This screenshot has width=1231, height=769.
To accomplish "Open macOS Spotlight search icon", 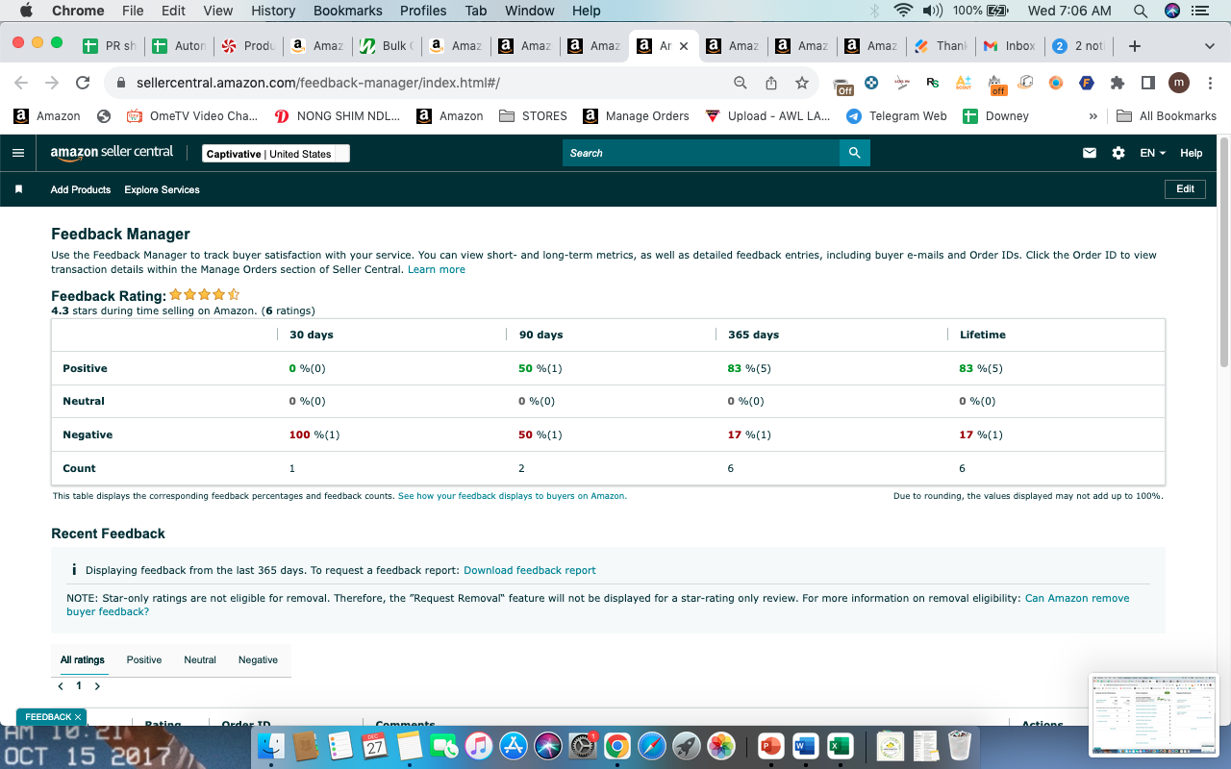I will pyautogui.click(x=1141, y=11).
